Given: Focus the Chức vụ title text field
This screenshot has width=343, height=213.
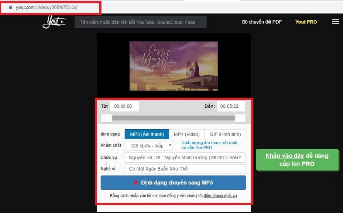Looking at the screenshot, I should pyautogui.click(x=185, y=158).
